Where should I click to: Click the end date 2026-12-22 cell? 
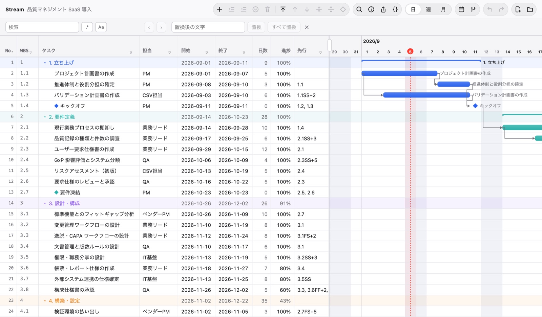(x=234, y=301)
